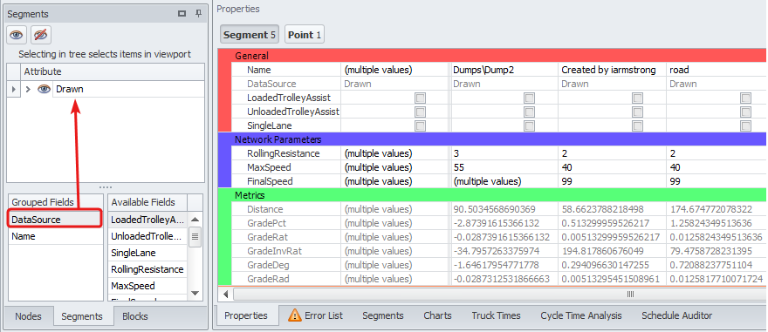Open the Segments tab in left panel
Viewport: 768px width, 332px height.
[x=82, y=316]
